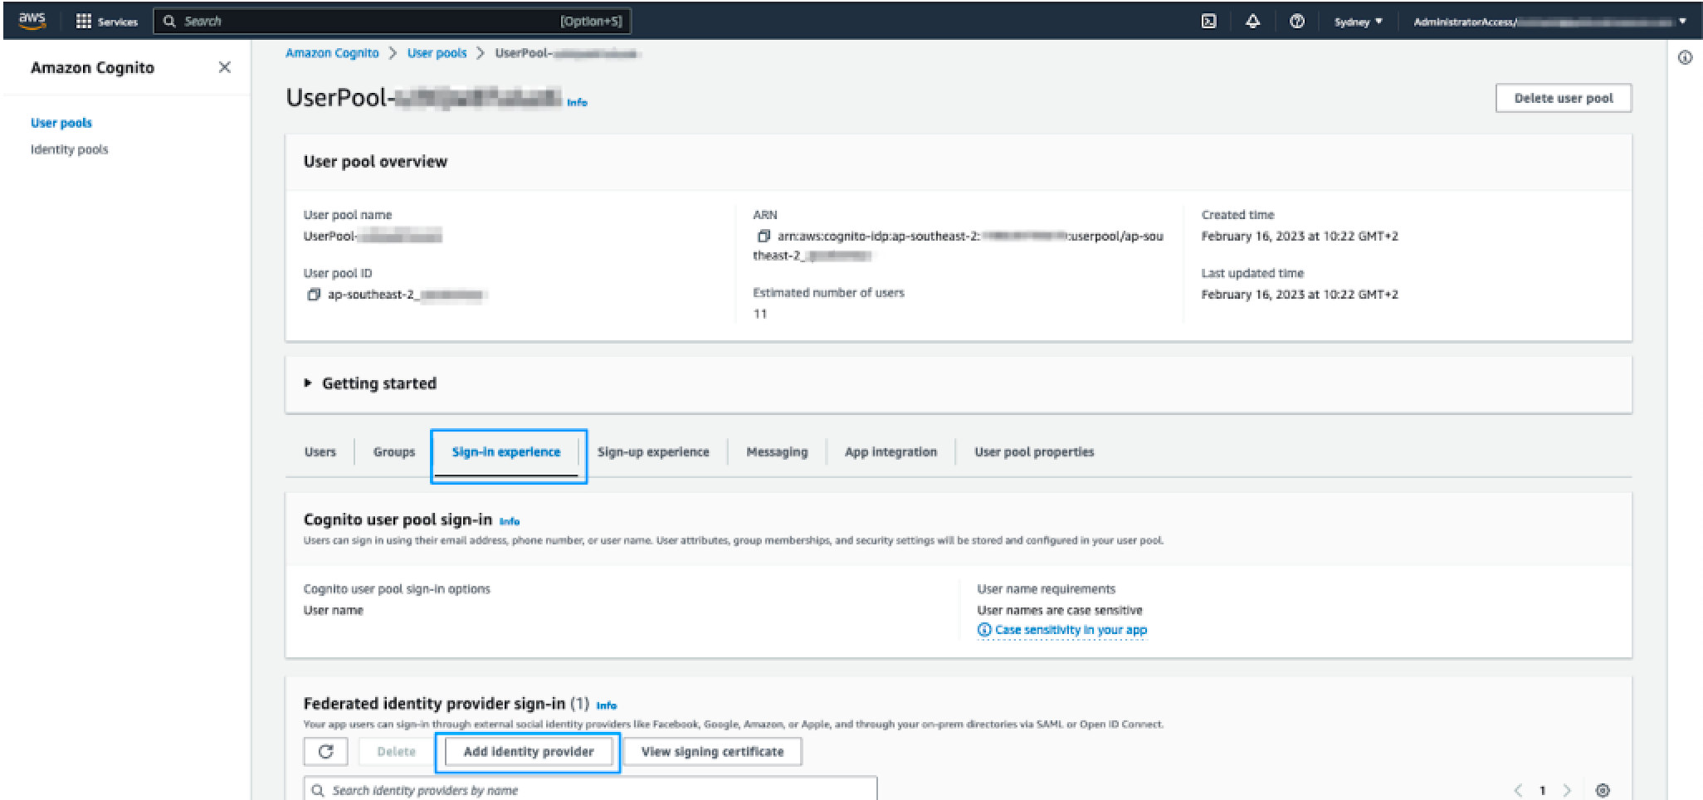Refresh the identity providers list
This screenshot has height=800, width=1703.
[x=325, y=752]
